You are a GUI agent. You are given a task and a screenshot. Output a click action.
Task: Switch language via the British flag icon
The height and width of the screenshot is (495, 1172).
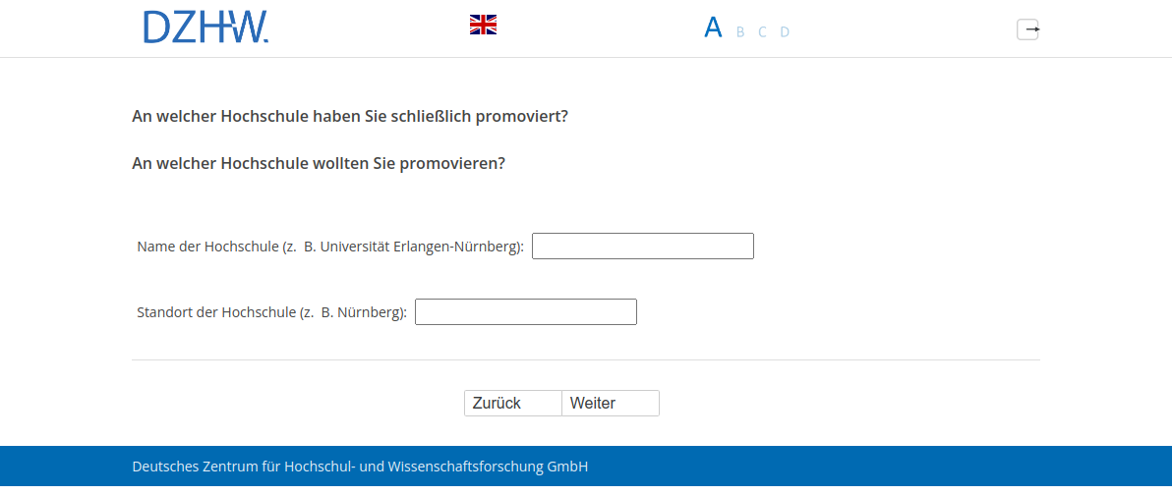pos(483,25)
